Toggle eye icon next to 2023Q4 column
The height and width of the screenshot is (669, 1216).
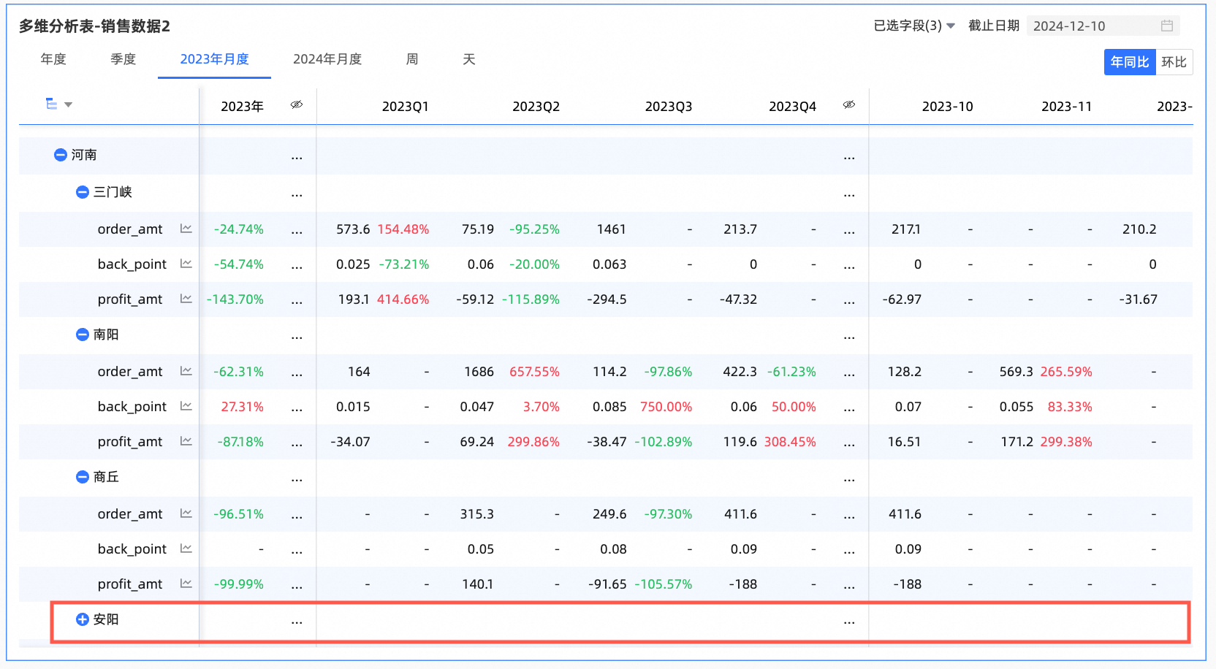[x=849, y=105]
